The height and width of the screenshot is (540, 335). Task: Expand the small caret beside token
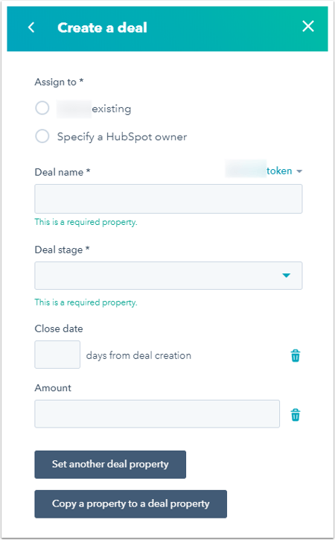[299, 171]
